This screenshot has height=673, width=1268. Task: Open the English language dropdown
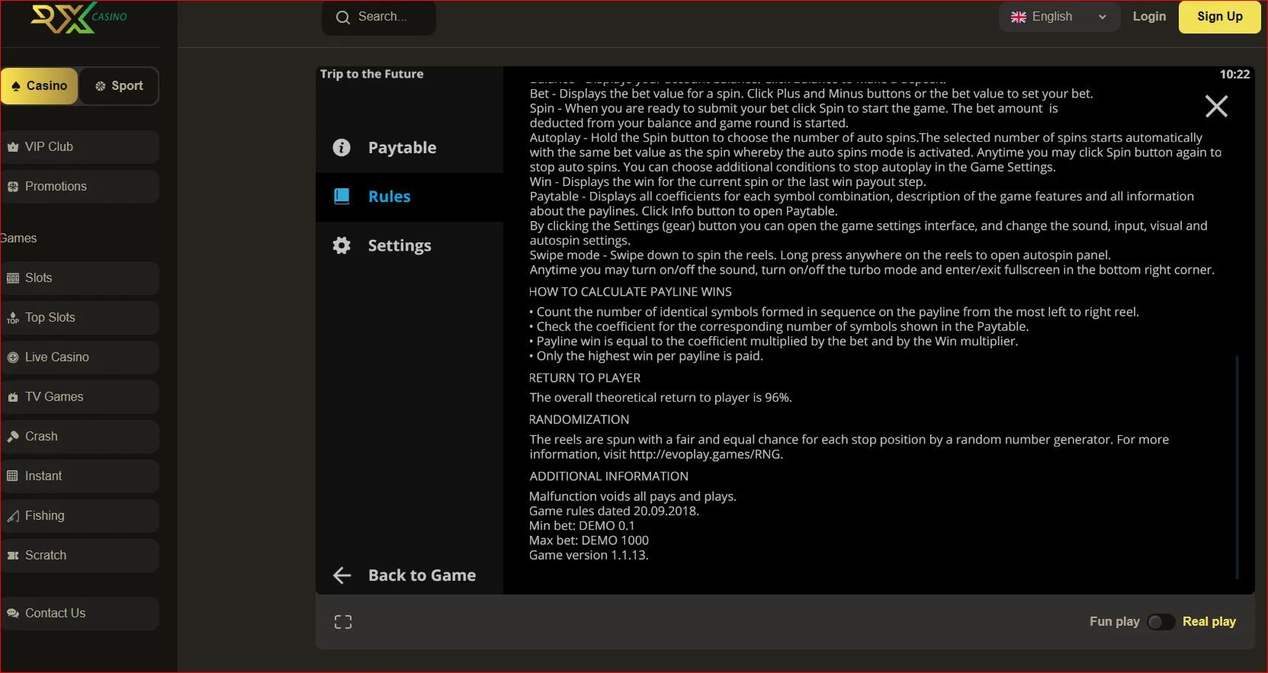click(1059, 17)
